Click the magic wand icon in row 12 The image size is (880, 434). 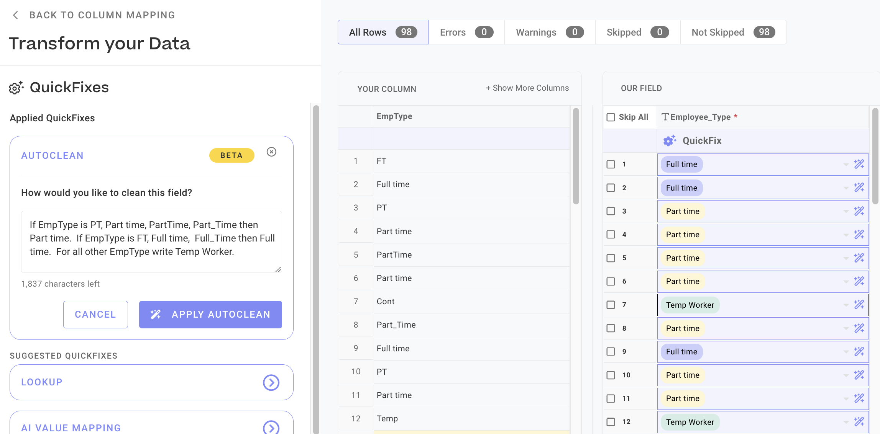click(859, 422)
